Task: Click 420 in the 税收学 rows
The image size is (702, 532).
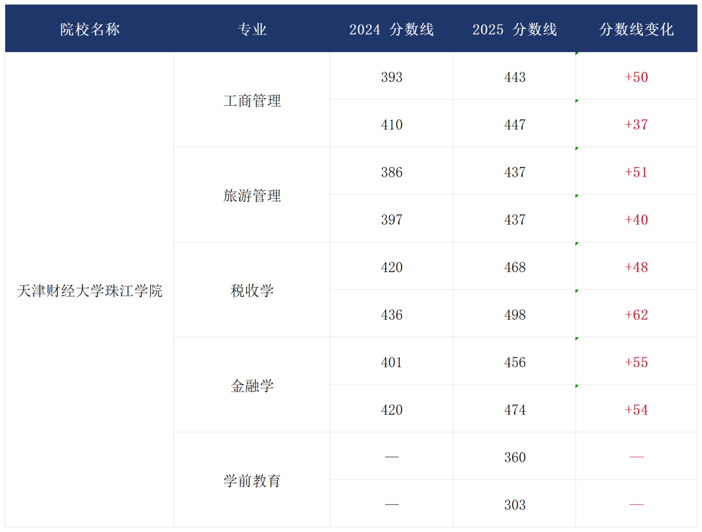Action: click(x=392, y=267)
